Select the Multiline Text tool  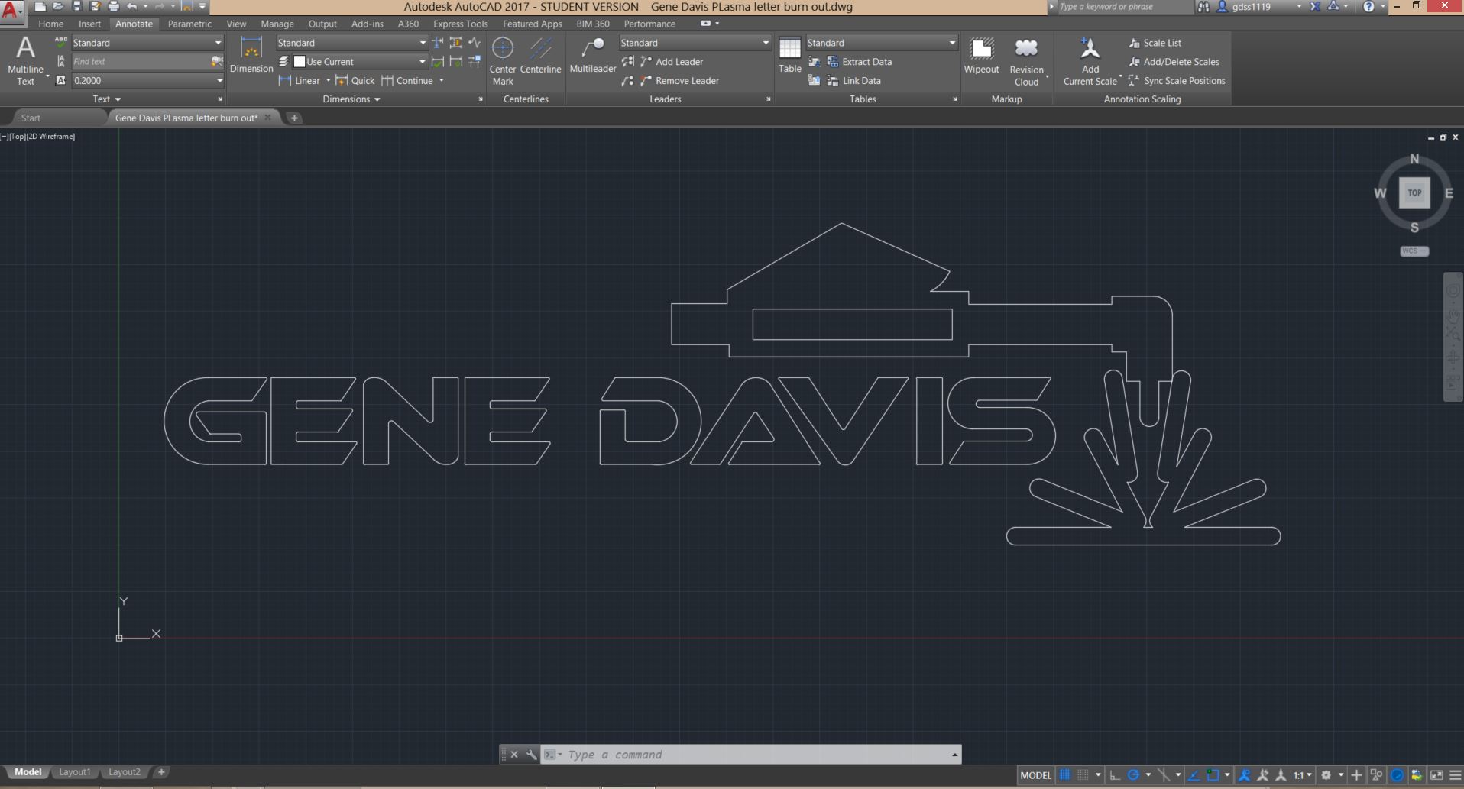pos(25,61)
